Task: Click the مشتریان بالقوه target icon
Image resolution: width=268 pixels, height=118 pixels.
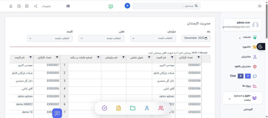Action: (255, 67)
